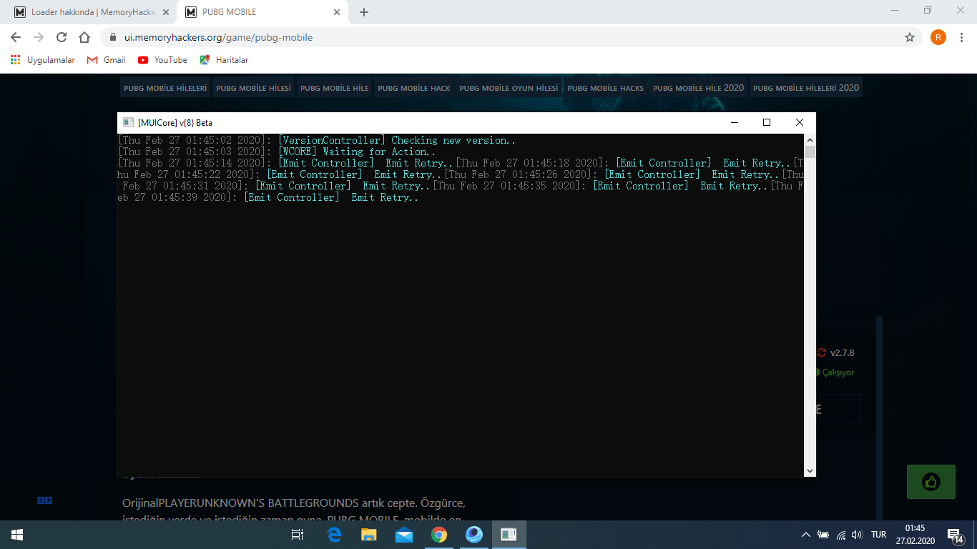
Task: Maximize the MUICore console window
Action: 767,122
